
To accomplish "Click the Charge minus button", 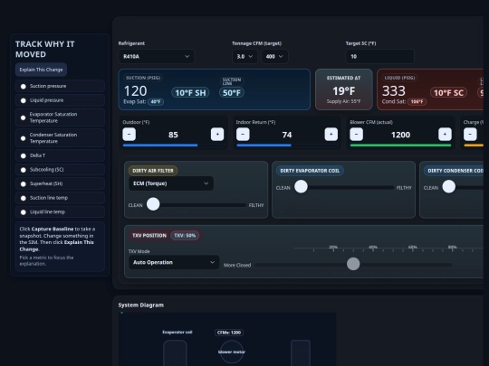I will click(470, 134).
